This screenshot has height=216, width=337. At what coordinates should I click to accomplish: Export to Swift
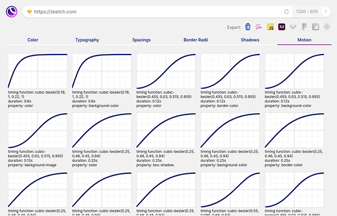(315, 27)
